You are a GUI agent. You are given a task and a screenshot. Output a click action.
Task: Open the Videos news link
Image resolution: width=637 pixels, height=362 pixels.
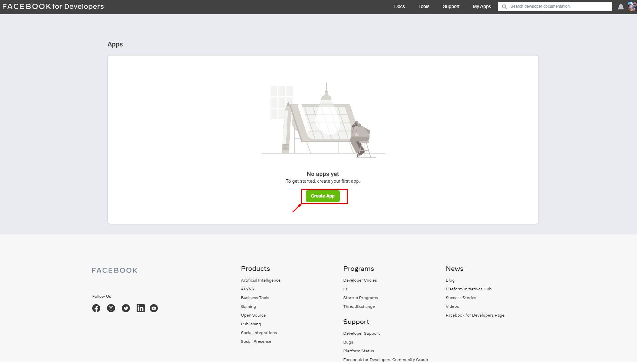tap(452, 306)
